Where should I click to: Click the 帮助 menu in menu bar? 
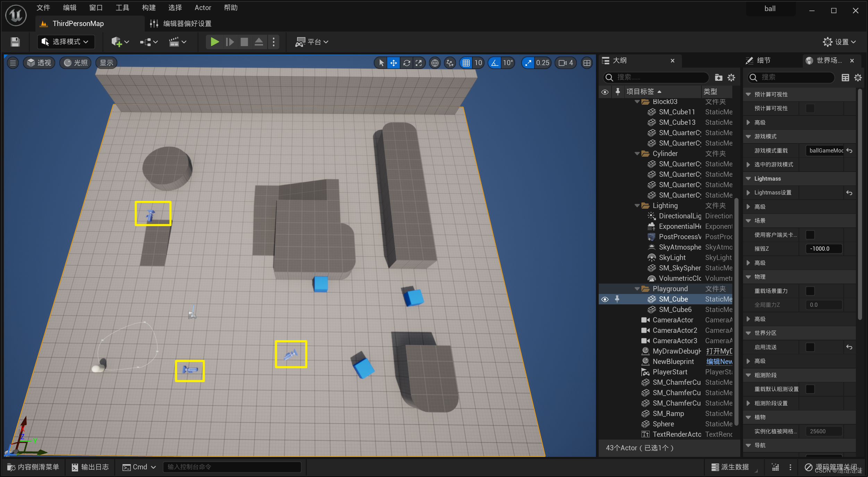coord(230,8)
